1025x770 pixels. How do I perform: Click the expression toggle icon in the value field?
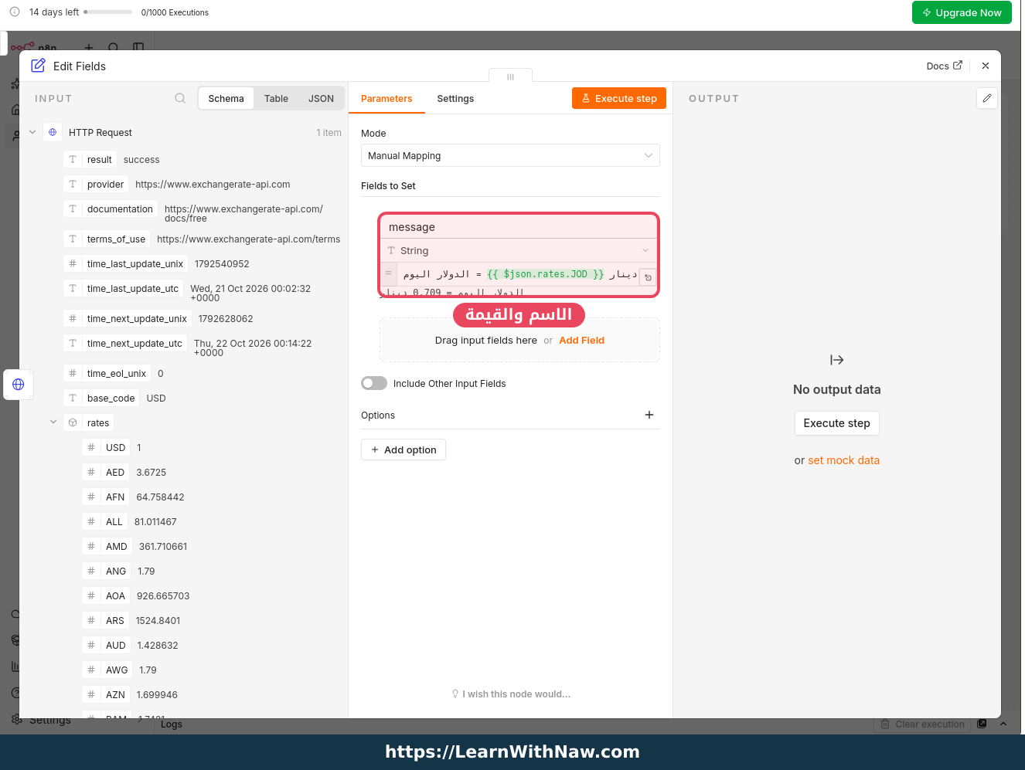(649, 277)
